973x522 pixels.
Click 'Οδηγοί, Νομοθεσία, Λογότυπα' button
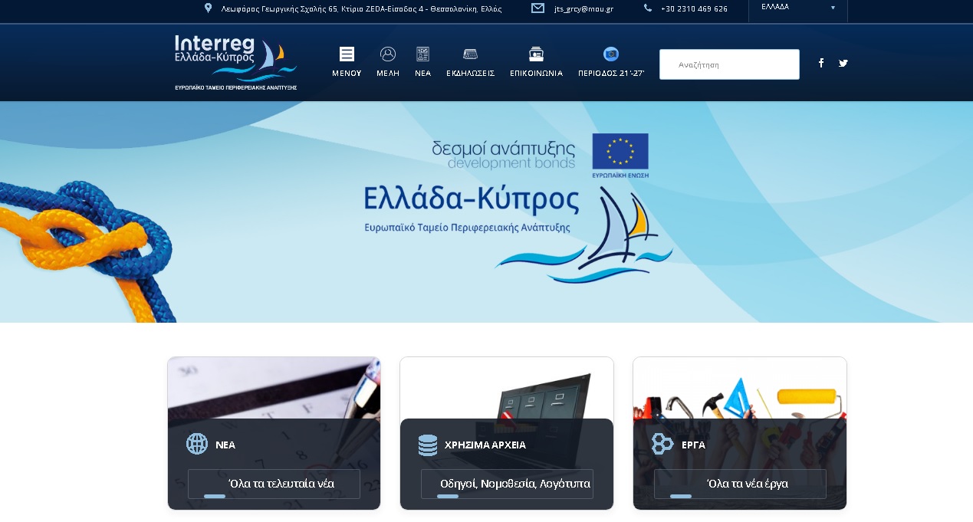507,484
